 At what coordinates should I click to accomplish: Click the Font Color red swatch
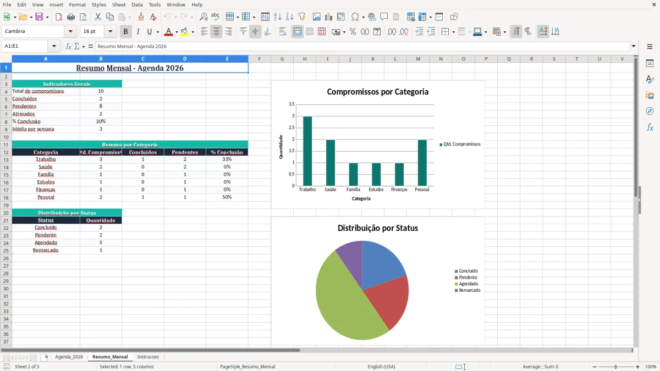coord(168,32)
